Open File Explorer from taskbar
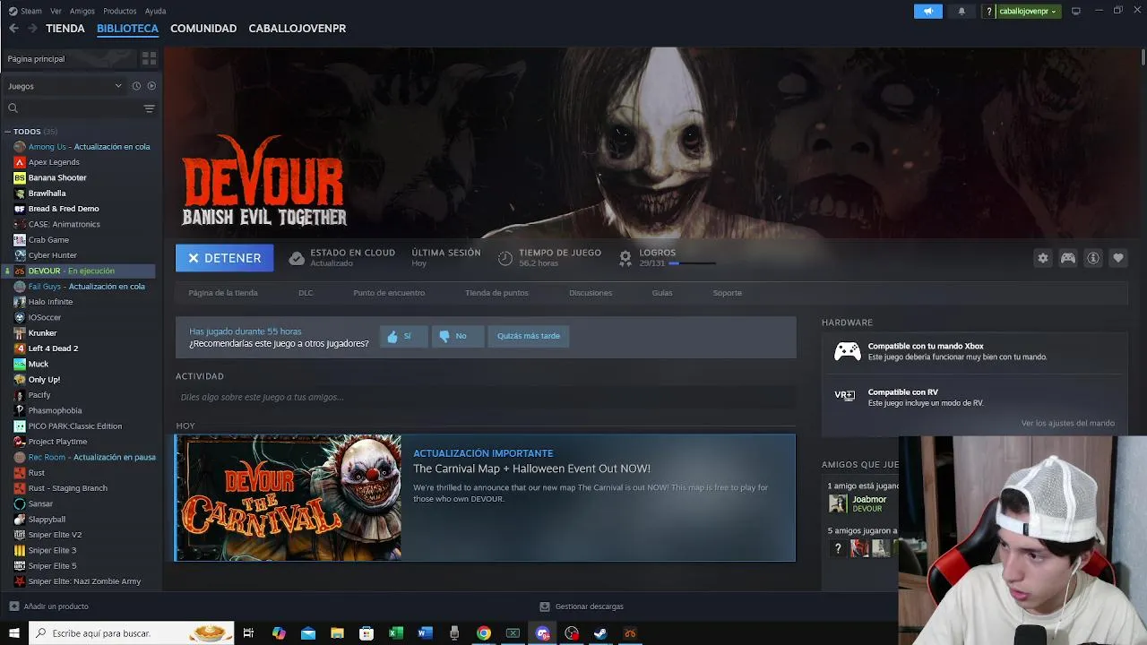1147x645 pixels. tap(337, 633)
